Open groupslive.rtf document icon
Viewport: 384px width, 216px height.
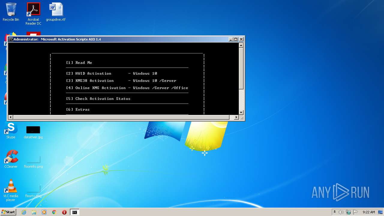[56, 12]
